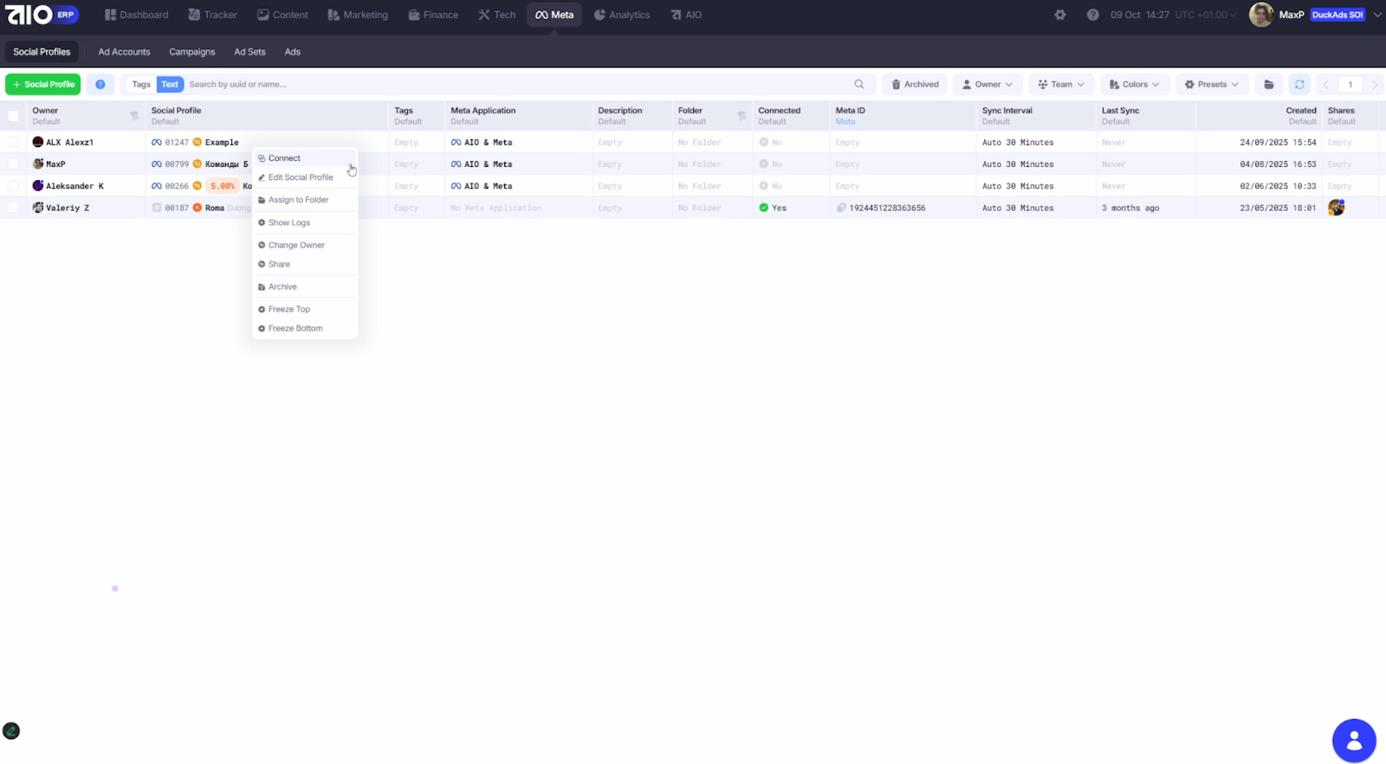Screen dimensions: 1386x764
Task: Click the search magnifier icon
Action: pos(858,85)
